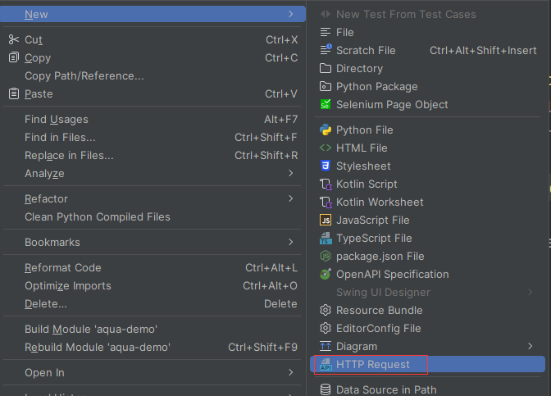Image resolution: width=551 pixels, height=396 pixels.
Task: Click the TypeScript File icon
Action: (x=326, y=239)
